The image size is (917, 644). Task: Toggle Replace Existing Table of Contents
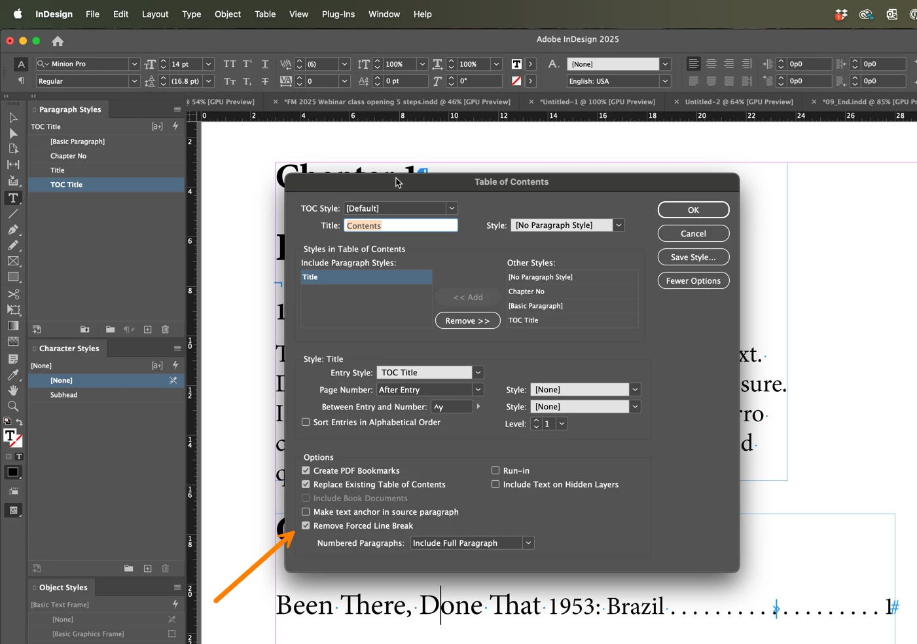[x=306, y=484]
